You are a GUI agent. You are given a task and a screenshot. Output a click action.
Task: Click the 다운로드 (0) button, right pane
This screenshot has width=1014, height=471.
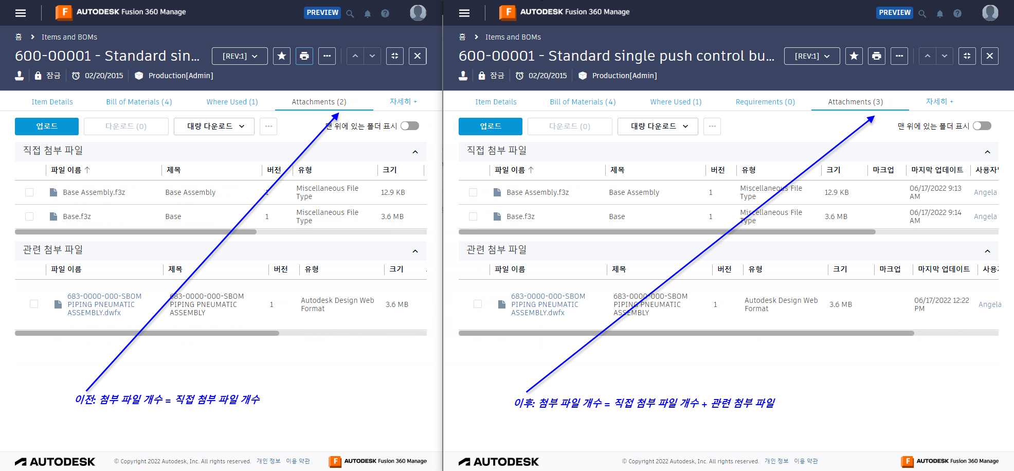point(570,126)
